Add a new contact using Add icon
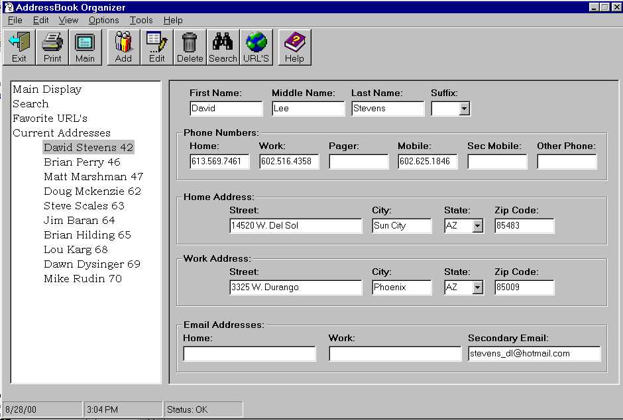The height and width of the screenshot is (420, 623). 123,47
